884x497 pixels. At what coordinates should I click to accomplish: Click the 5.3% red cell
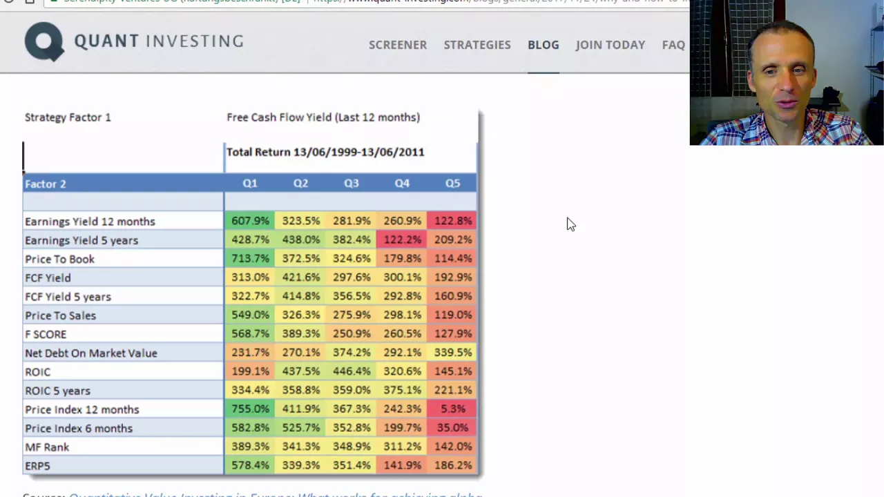click(x=452, y=409)
